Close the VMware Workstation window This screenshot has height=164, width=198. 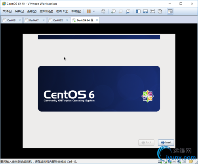click(x=192, y=4)
